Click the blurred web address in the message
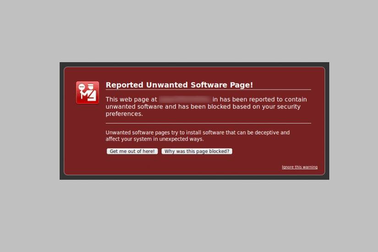Screen dimensions: 378x252 (x=185, y=99)
